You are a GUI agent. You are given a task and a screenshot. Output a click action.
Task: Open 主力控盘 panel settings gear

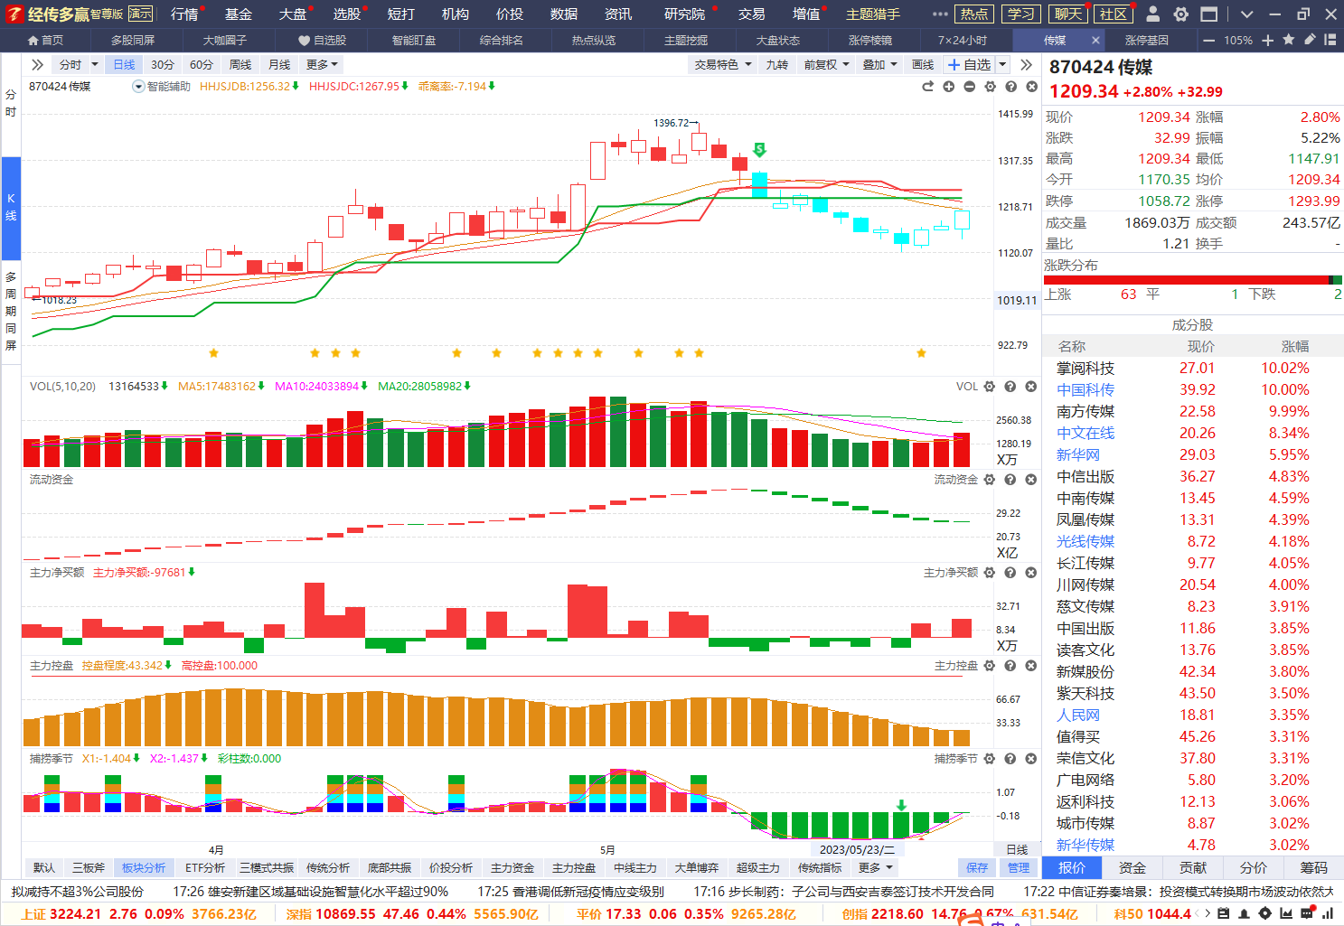tap(990, 666)
